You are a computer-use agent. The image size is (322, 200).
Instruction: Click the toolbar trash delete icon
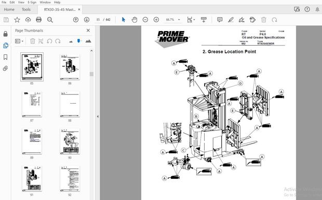point(264,20)
